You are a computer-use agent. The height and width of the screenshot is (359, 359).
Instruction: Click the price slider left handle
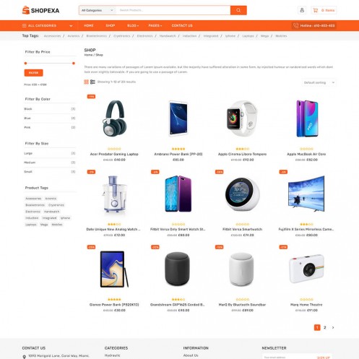pos(25,64)
